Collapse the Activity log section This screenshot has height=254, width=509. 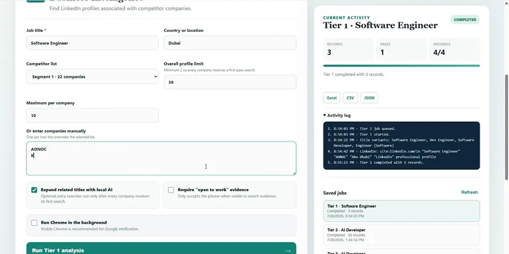tap(337, 115)
